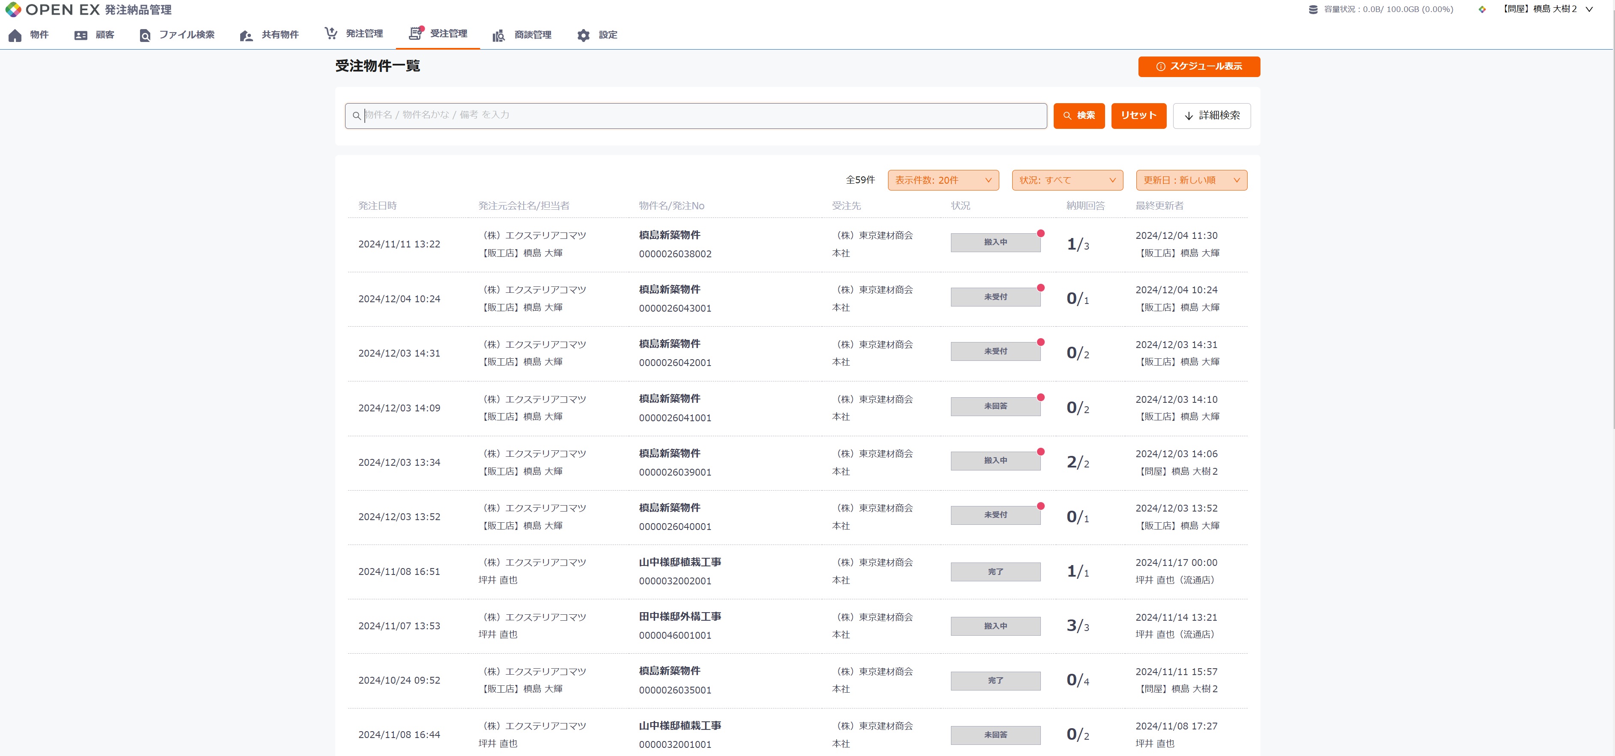Click the 発注管理 cart icon
1615x756 pixels.
pyautogui.click(x=331, y=33)
